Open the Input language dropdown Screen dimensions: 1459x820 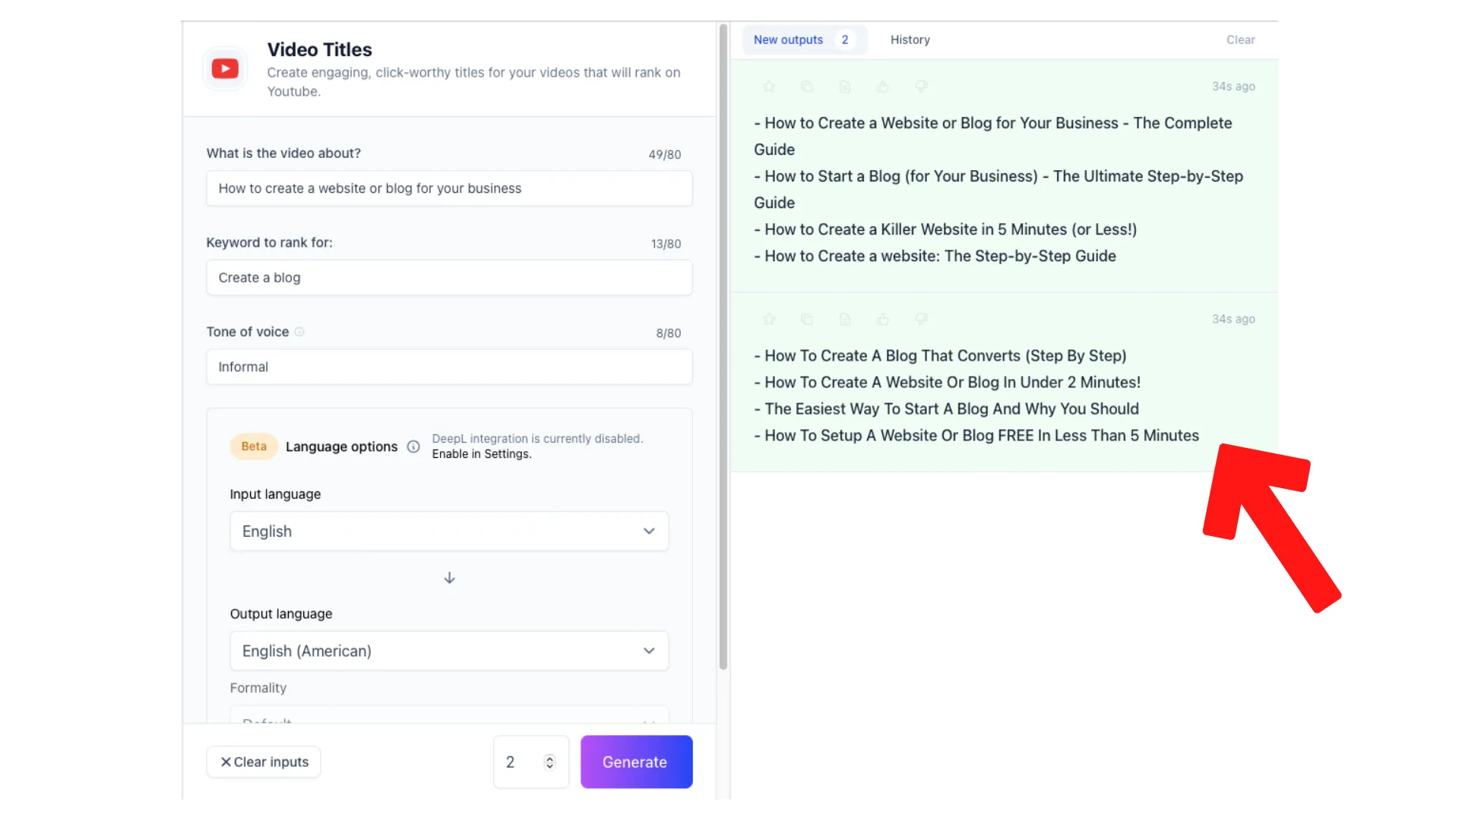(x=448, y=531)
